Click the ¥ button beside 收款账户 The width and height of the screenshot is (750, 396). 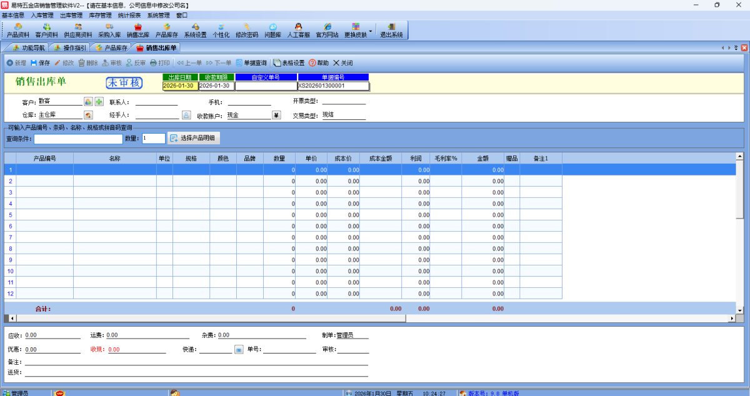coord(276,115)
